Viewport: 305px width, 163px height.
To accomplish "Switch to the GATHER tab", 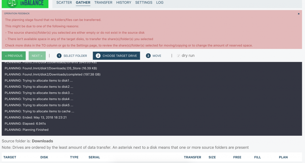I will (83, 2).
